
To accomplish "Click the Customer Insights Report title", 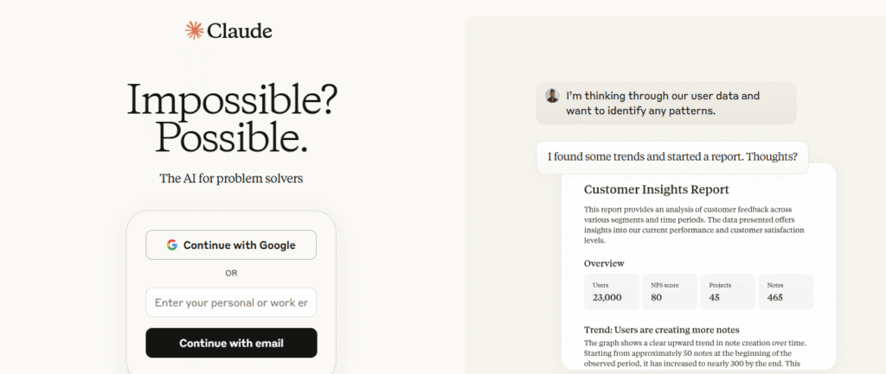I will point(656,189).
